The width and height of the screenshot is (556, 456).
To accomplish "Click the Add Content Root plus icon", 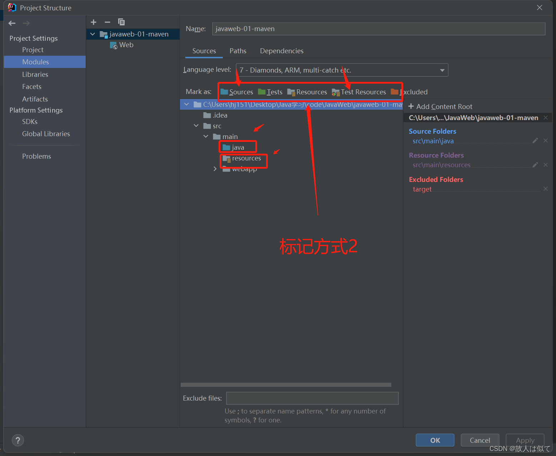I will tap(411, 106).
